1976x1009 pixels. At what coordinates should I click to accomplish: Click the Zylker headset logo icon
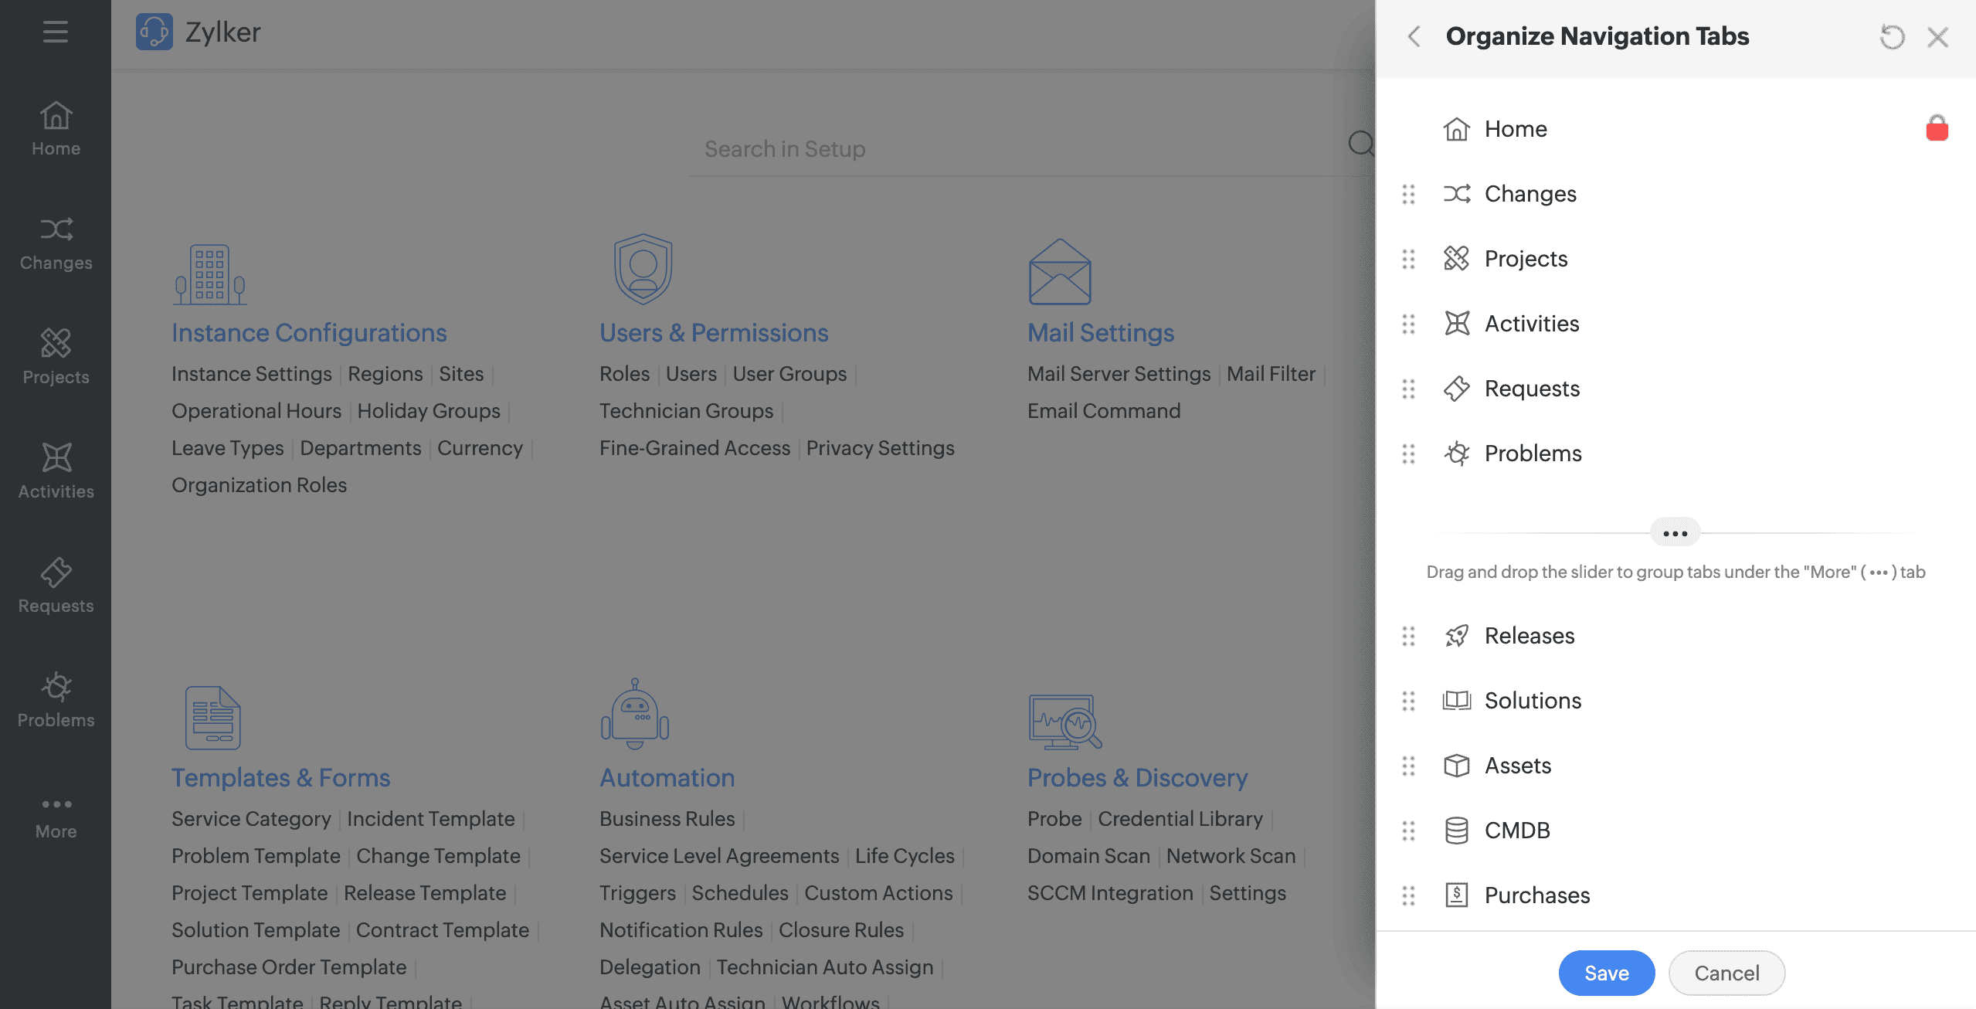154,32
